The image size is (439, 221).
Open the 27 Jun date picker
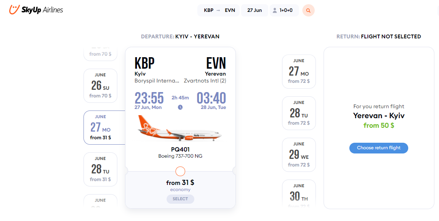[x=254, y=10]
